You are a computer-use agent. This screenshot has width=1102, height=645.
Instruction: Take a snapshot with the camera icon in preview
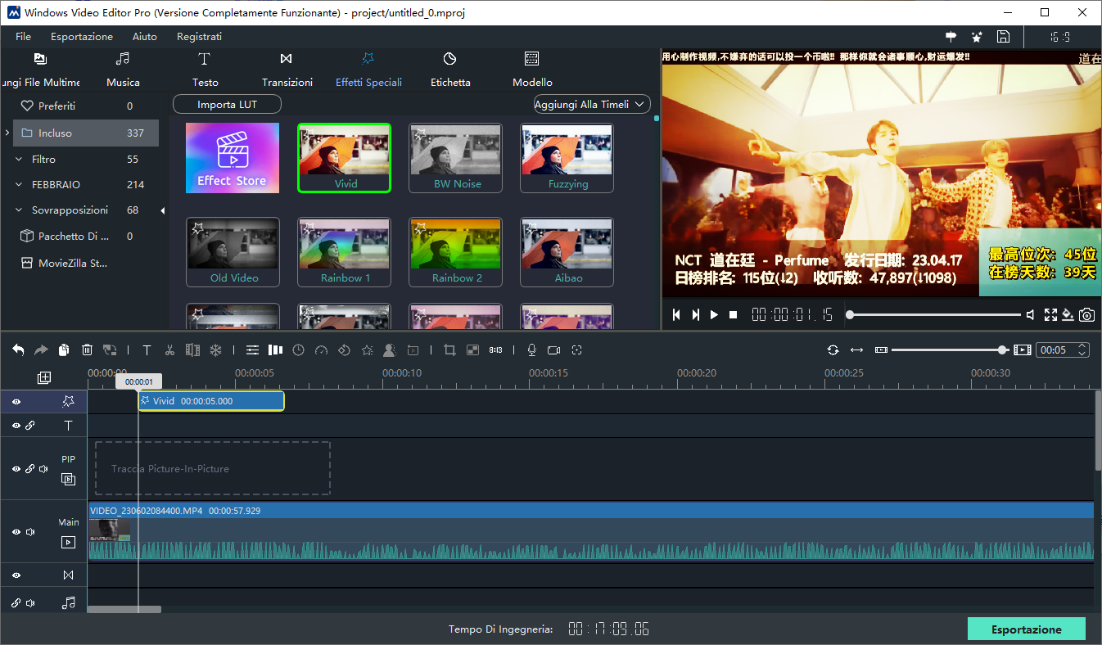tap(1087, 313)
